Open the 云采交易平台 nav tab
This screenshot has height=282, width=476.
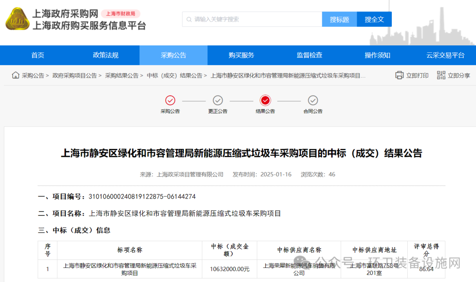click(445, 55)
